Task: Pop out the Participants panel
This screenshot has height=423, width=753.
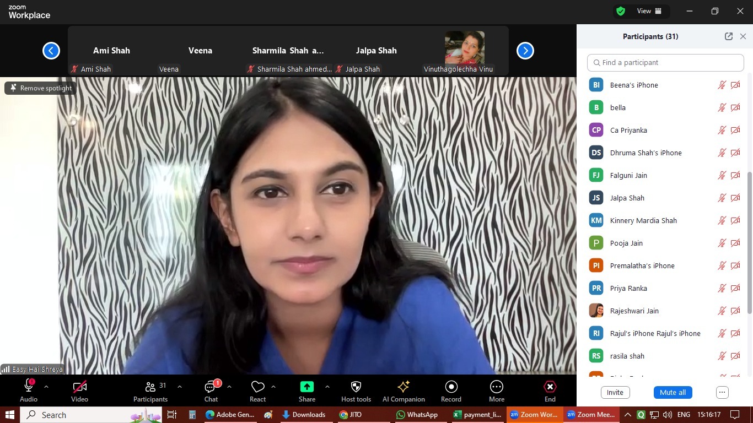Action: pos(728,36)
